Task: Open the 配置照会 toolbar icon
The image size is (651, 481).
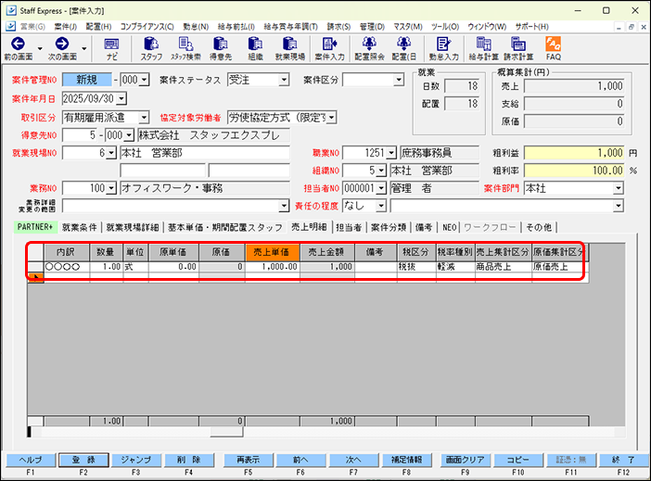Action: click(x=369, y=44)
